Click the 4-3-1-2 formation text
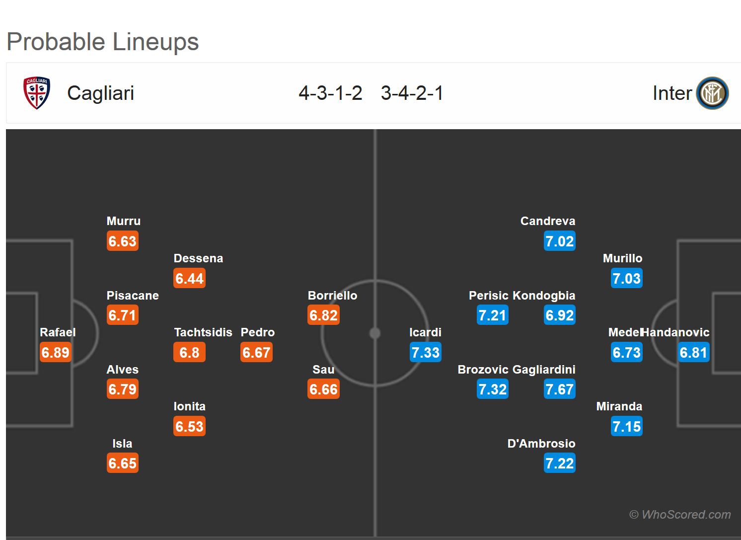The height and width of the screenshot is (540, 741). tap(330, 93)
